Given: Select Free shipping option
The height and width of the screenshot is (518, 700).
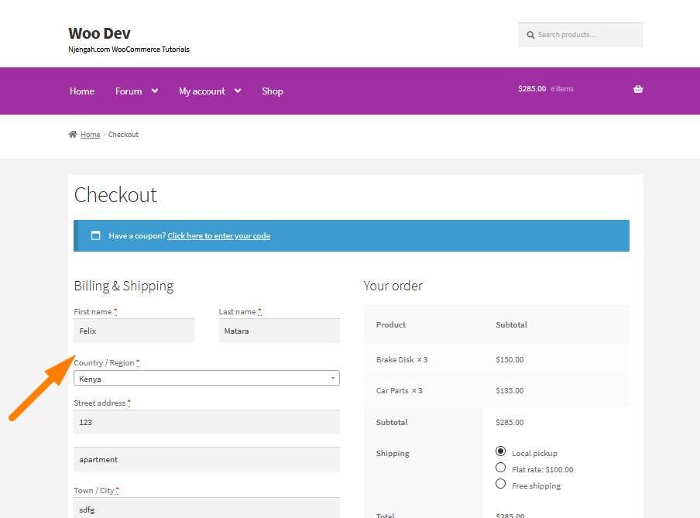Looking at the screenshot, I should pyautogui.click(x=500, y=484).
